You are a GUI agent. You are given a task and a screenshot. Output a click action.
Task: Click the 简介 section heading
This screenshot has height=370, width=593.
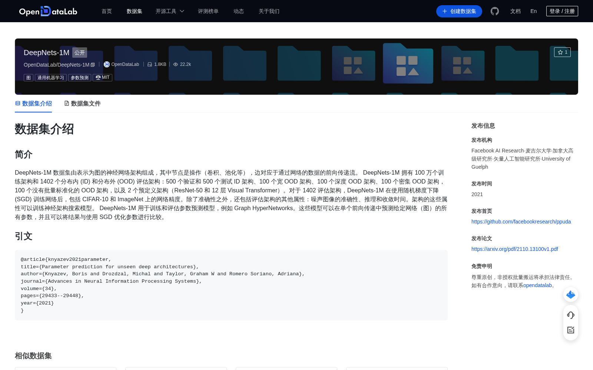point(24,154)
